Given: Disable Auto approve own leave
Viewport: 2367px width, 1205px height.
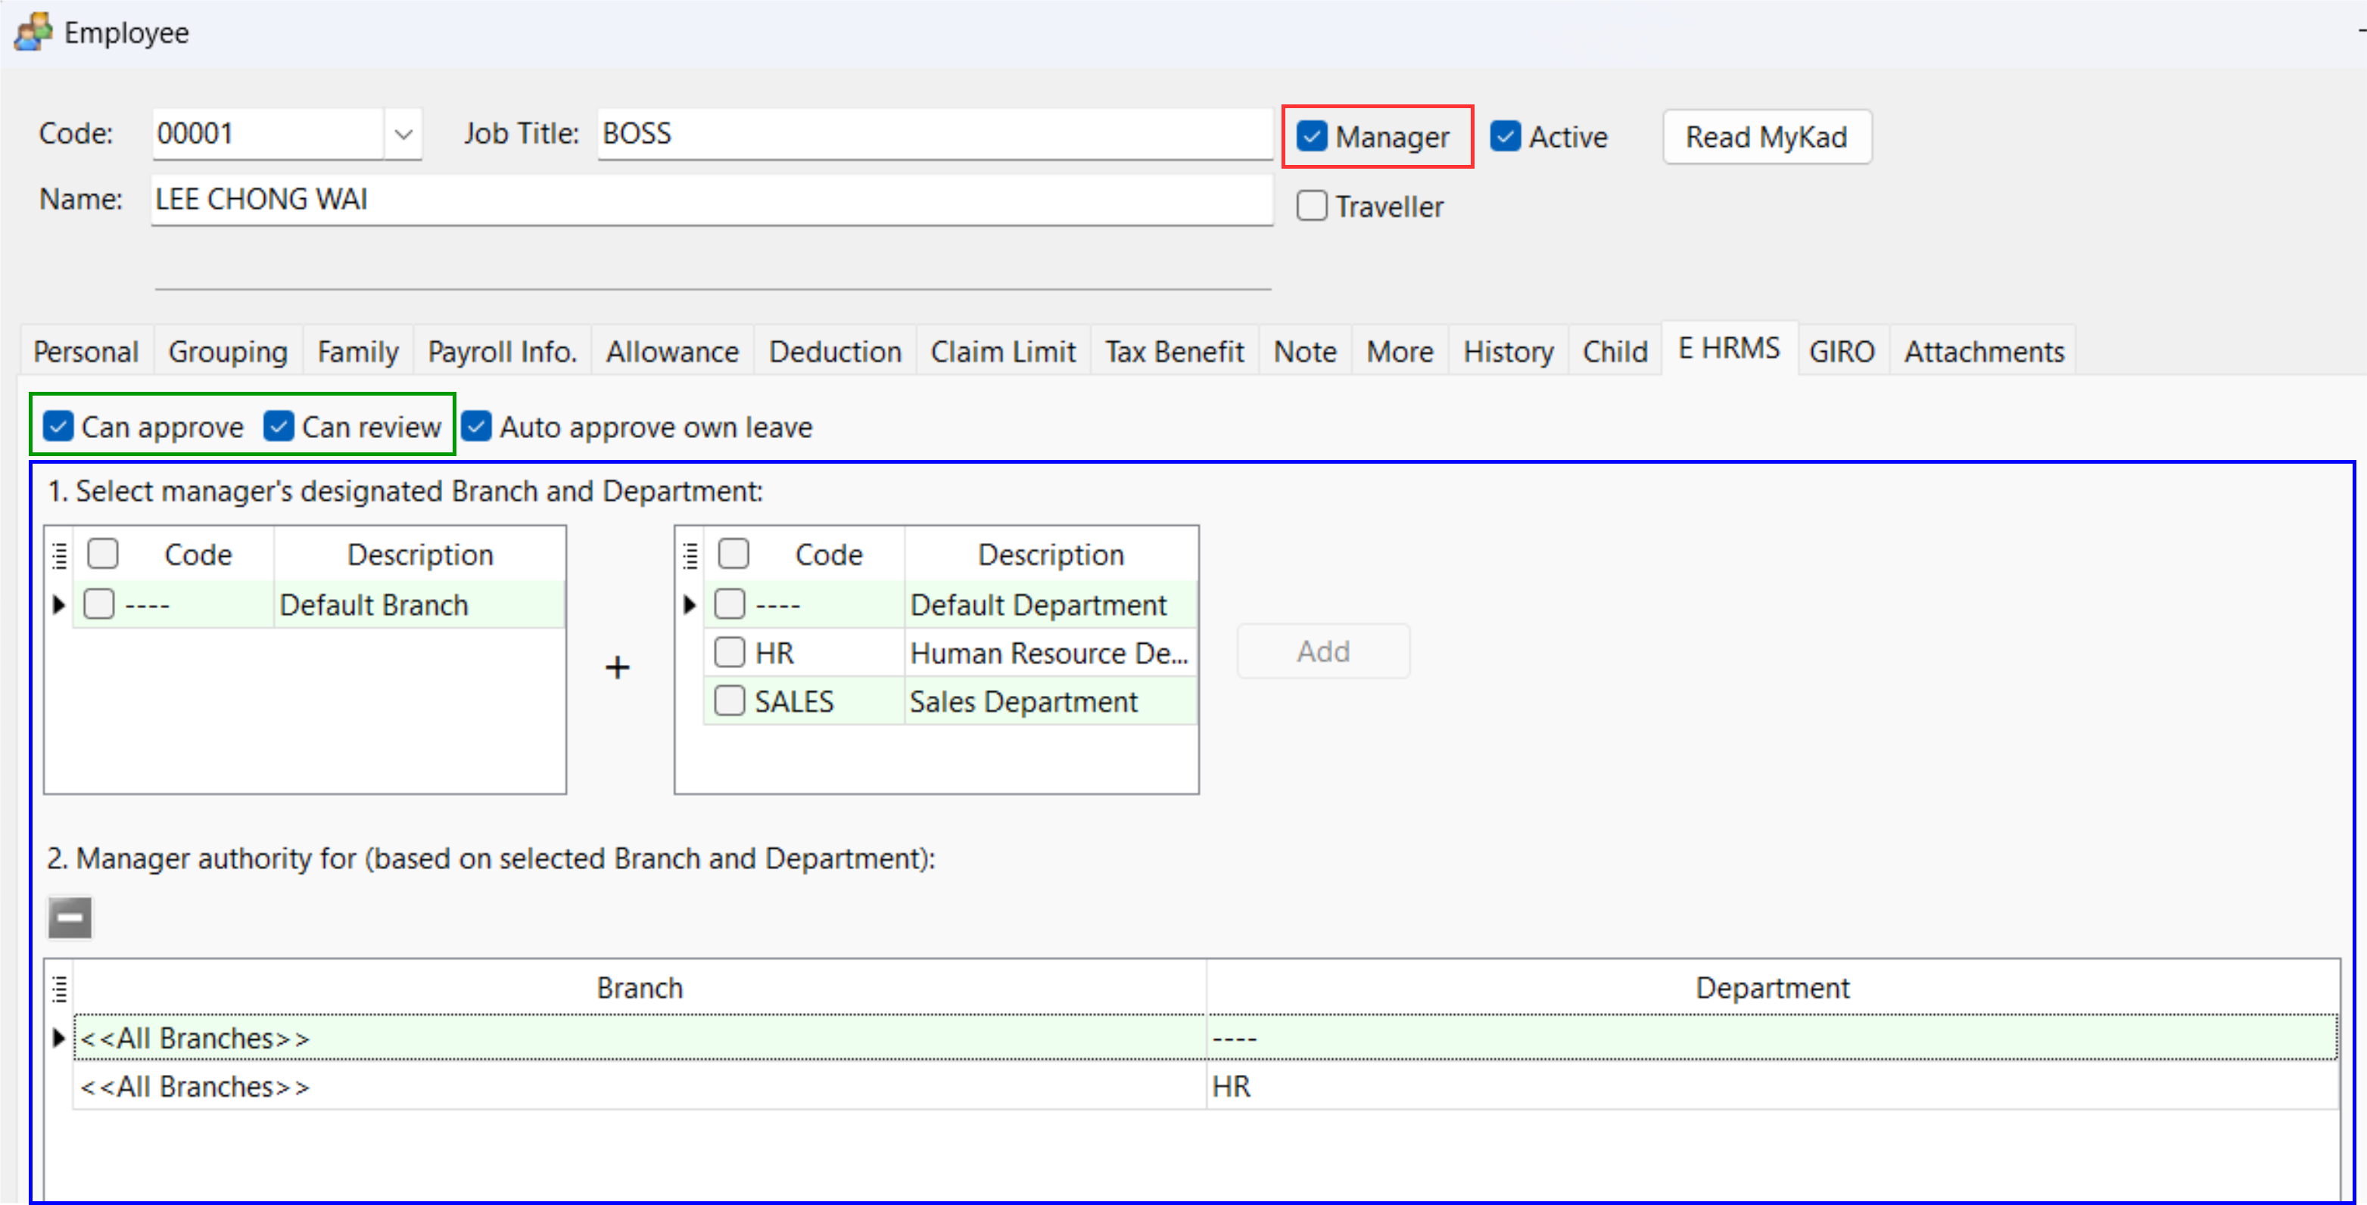Looking at the screenshot, I should click(476, 426).
